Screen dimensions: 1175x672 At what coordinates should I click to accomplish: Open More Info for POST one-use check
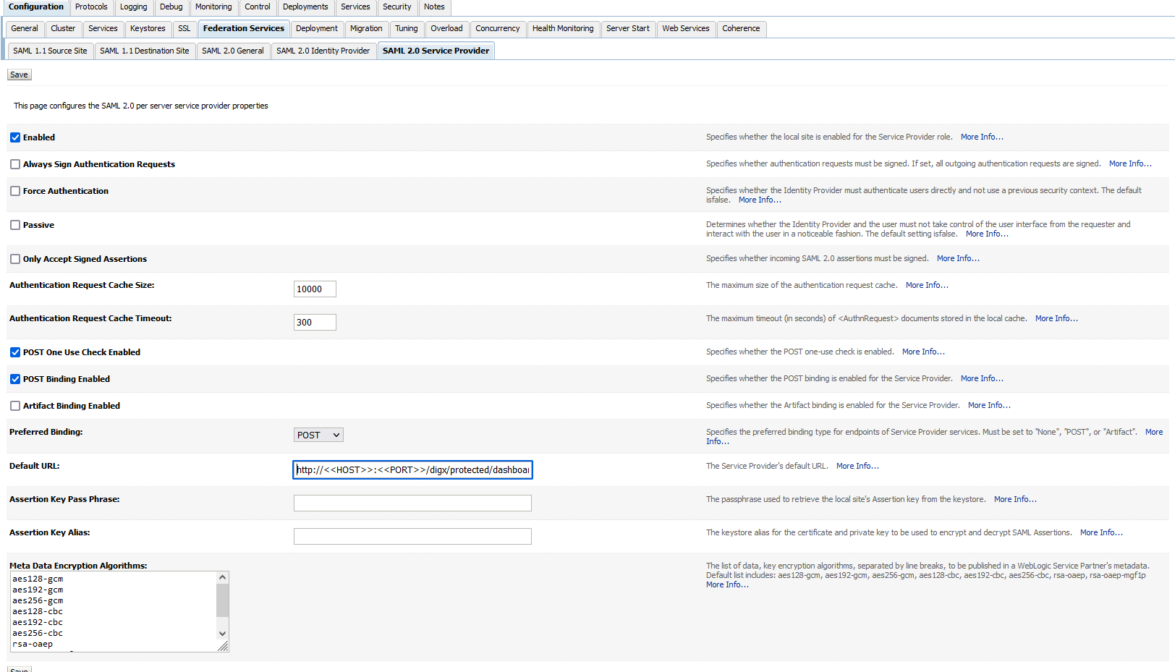pos(923,352)
